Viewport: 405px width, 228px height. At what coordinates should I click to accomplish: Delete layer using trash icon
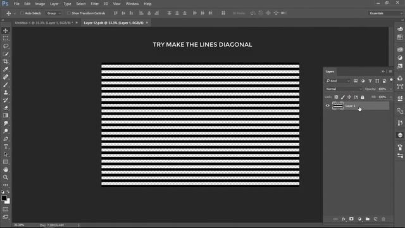[383, 219]
